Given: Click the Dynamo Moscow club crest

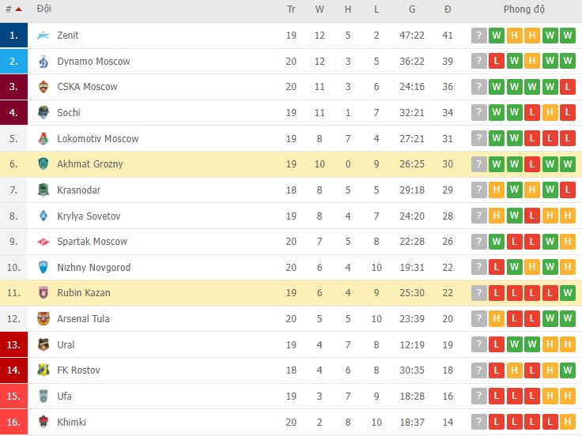Looking at the screenshot, I should pos(43,62).
